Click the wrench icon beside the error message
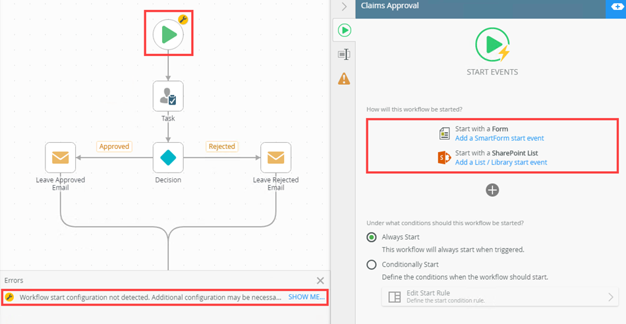626x324 pixels. (x=10, y=297)
